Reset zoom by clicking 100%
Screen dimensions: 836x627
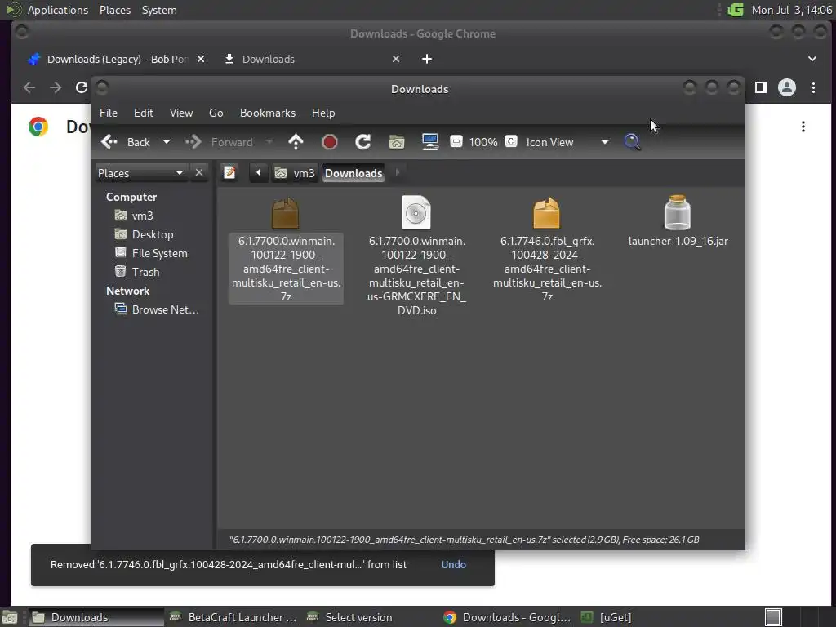[x=483, y=142]
